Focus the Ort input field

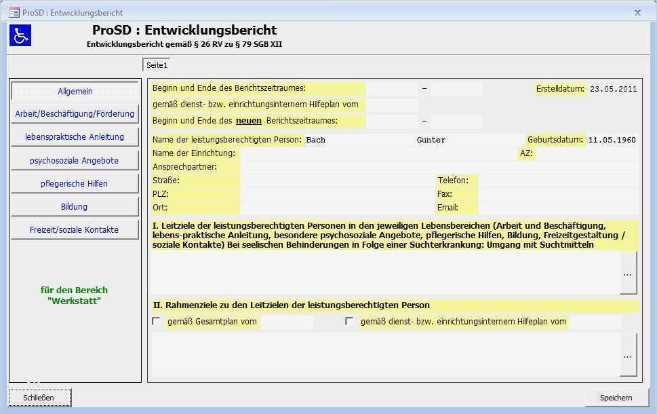coord(338,208)
